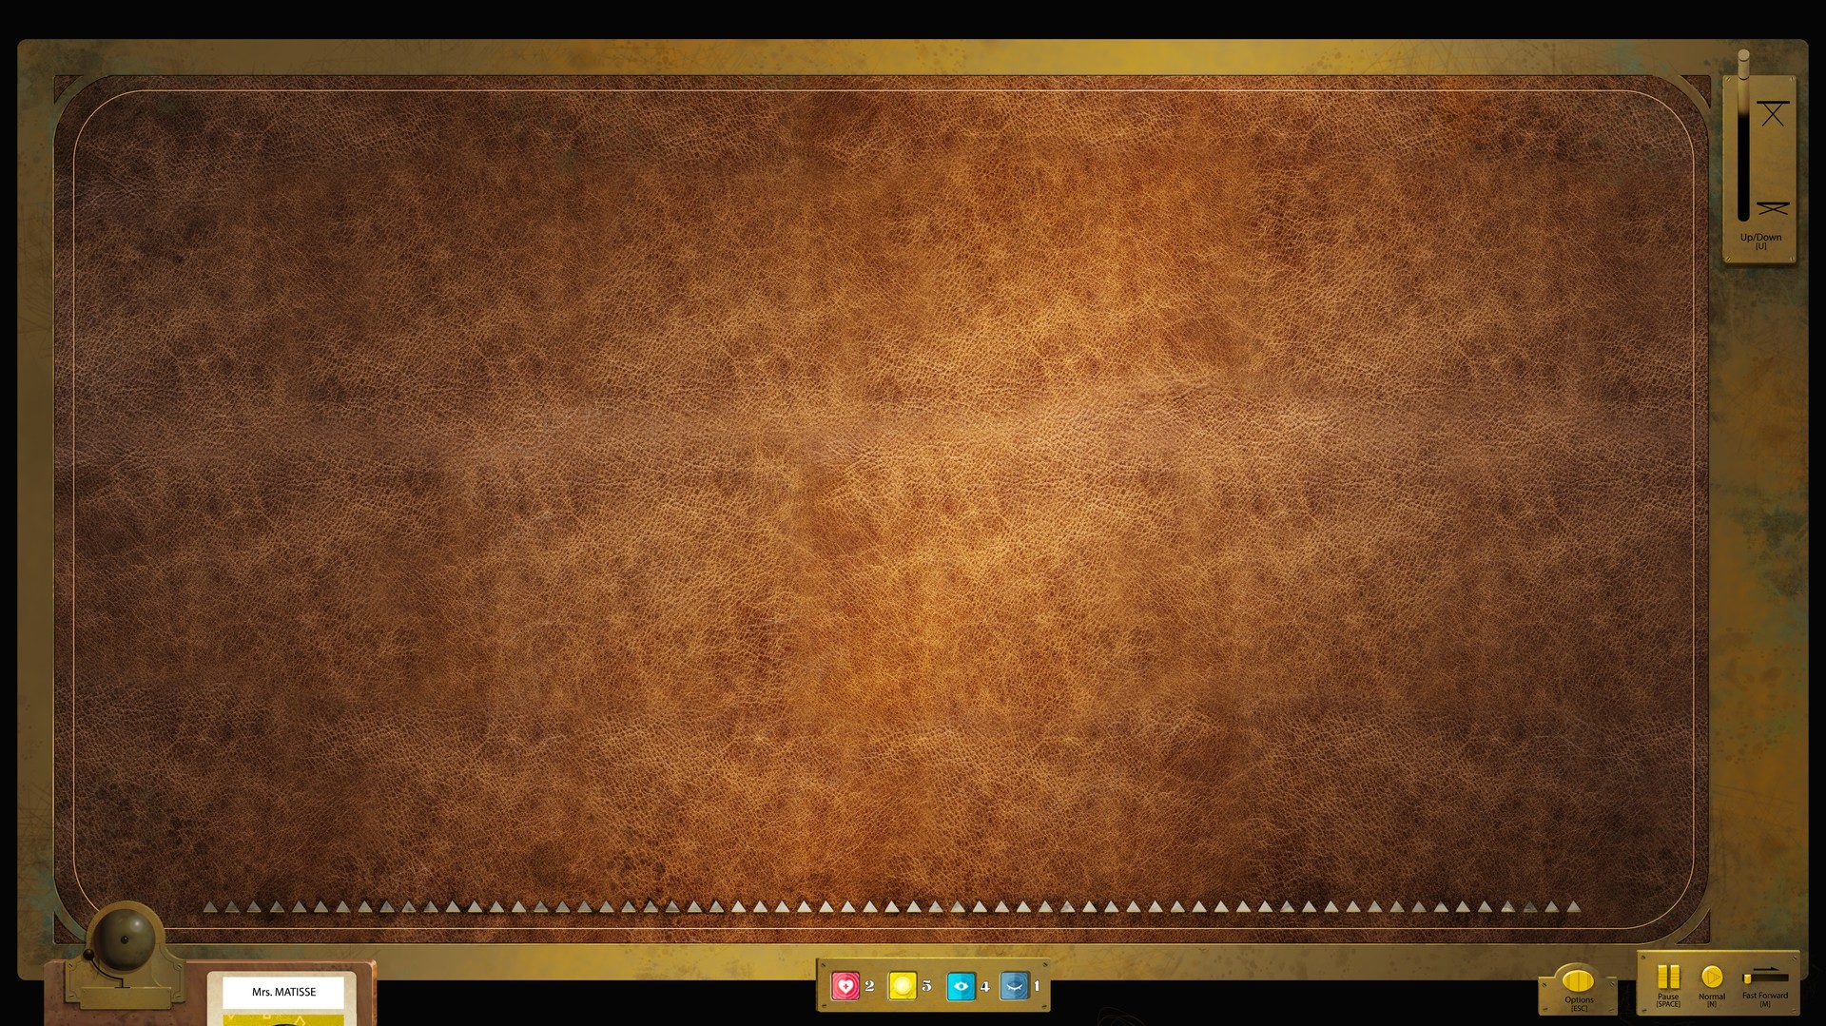Click the Options [ESC] label
Screen dimensions: 1826x1026
[x=1579, y=1002]
